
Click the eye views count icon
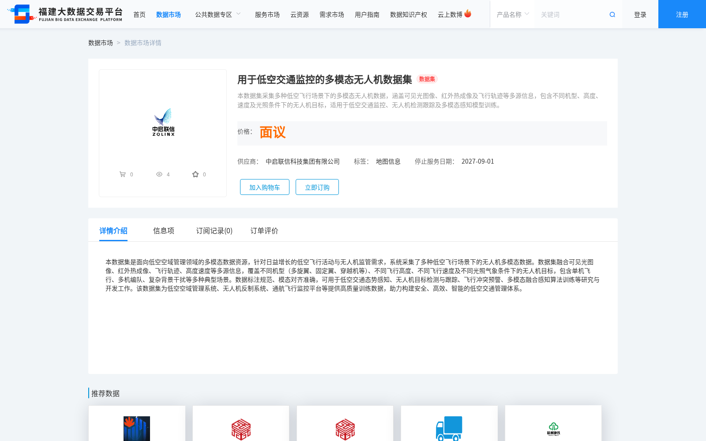coord(159,174)
